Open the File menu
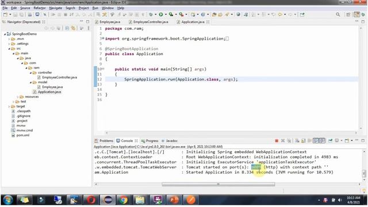Screen dimensions: 368x207 tap(5, 8)
